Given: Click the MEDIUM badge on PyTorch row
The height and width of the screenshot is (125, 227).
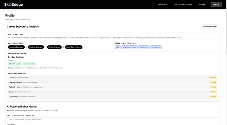Looking at the screenshot, I should [213, 87].
